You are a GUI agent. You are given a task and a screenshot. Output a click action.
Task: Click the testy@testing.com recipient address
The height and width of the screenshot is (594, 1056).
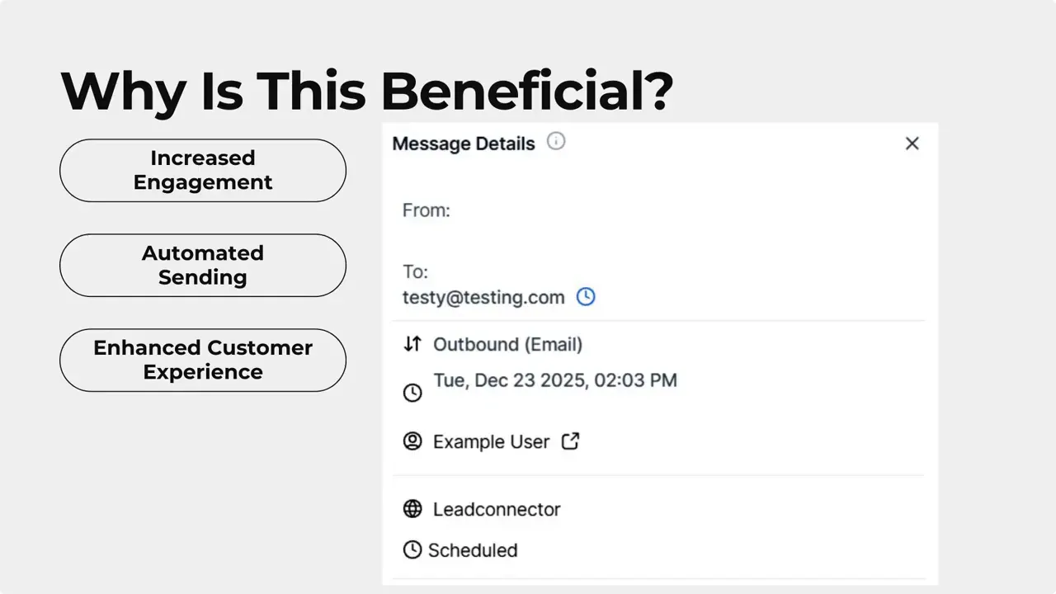[483, 297]
